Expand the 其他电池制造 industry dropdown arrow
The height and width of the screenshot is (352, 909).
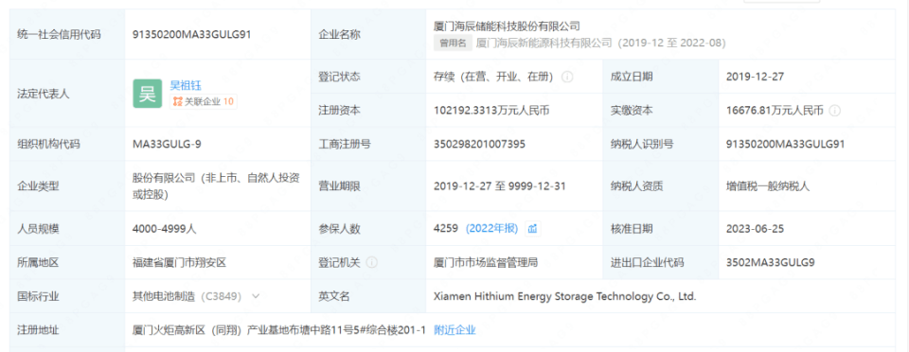tap(256, 296)
